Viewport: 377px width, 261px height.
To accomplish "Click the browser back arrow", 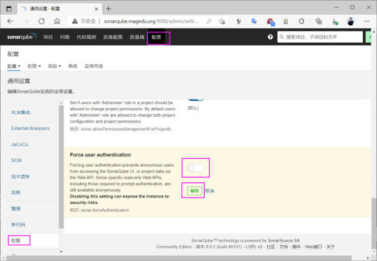I will 10,21.
